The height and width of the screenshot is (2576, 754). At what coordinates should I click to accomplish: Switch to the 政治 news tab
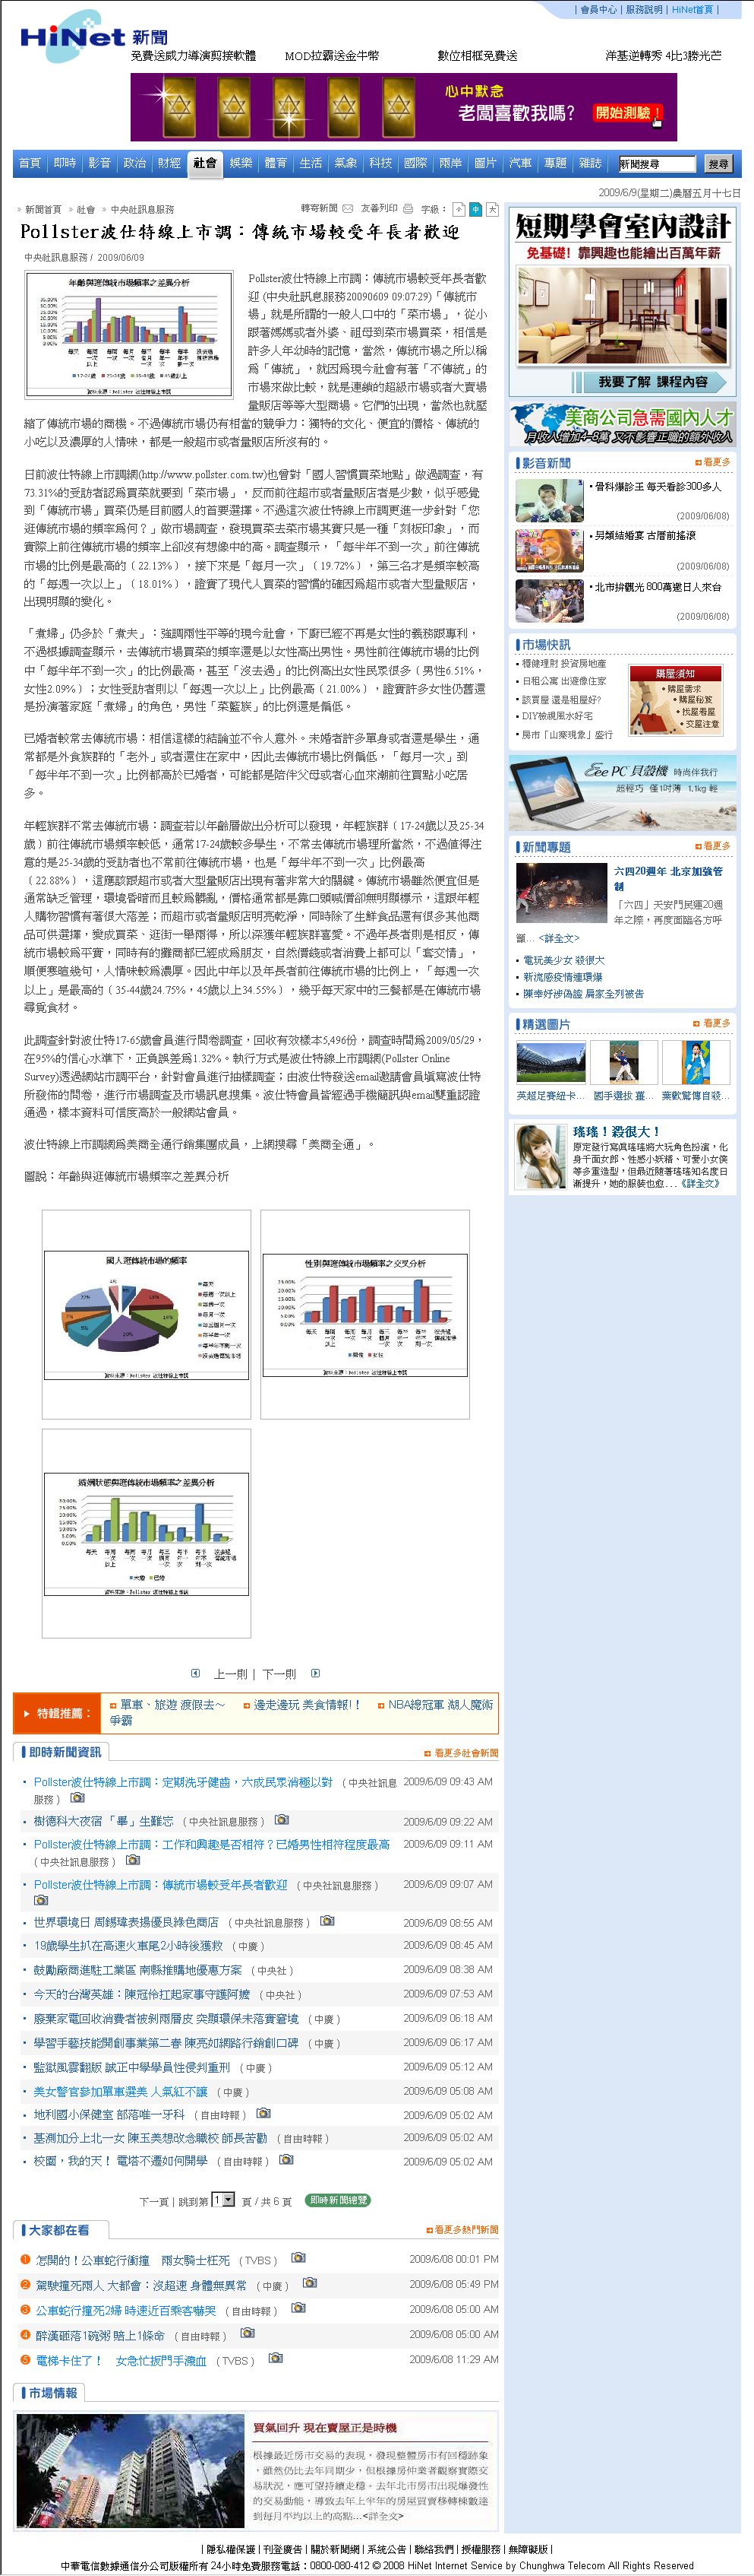click(135, 163)
